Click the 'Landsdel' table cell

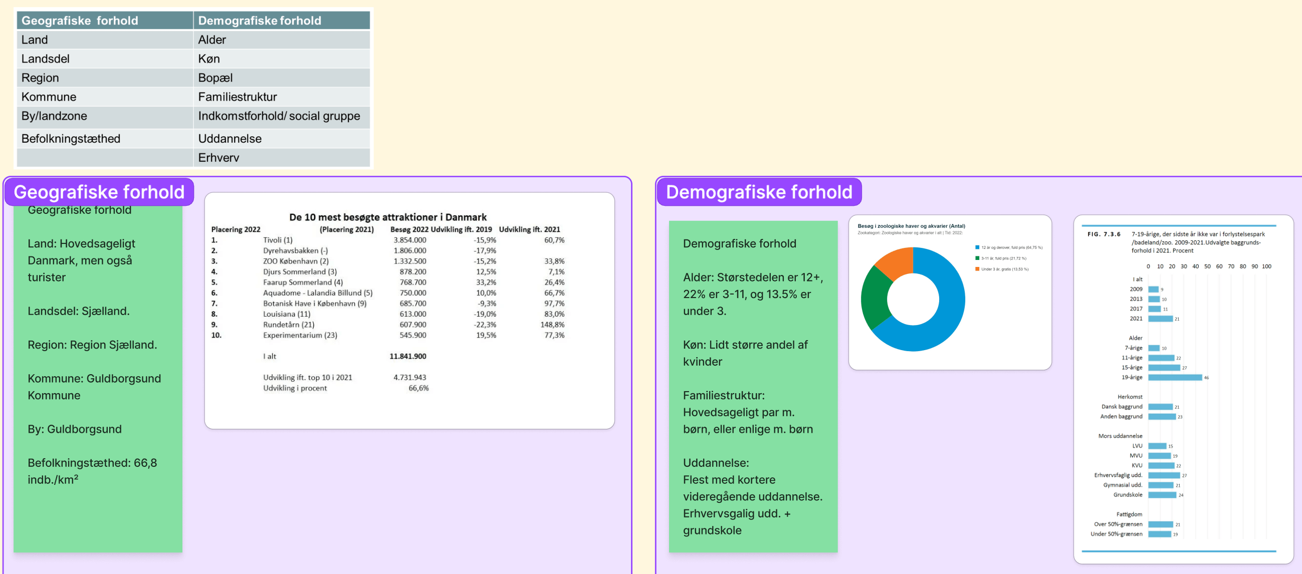pyautogui.click(x=105, y=59)
